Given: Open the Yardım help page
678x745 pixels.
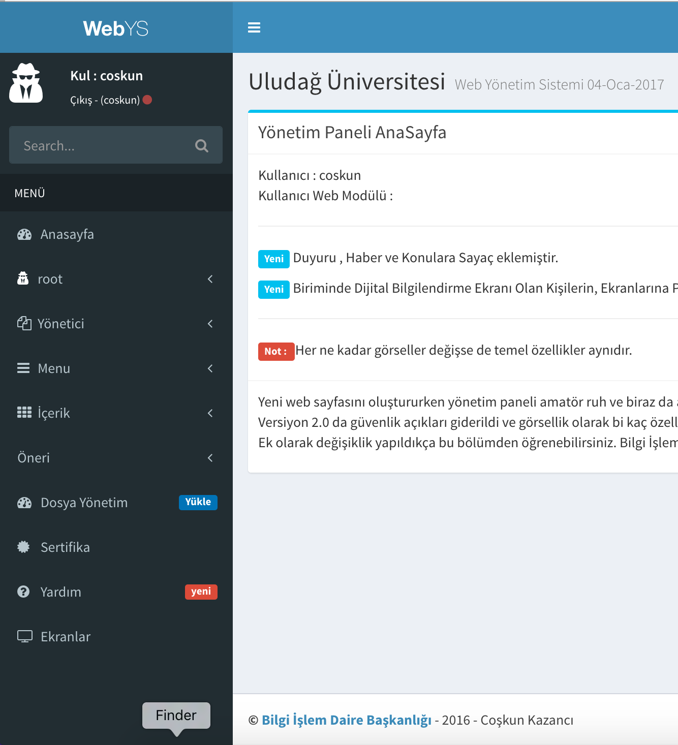Looking at the screenshot, I should 116,592.
